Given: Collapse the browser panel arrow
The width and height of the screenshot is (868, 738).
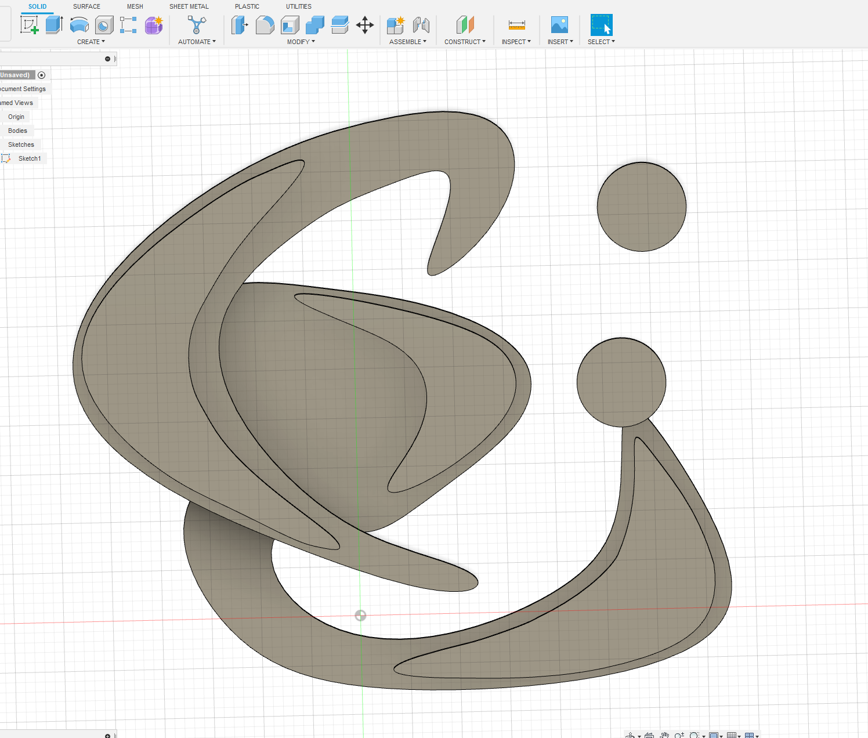Looking at the screenshot, I should [107, 59].
